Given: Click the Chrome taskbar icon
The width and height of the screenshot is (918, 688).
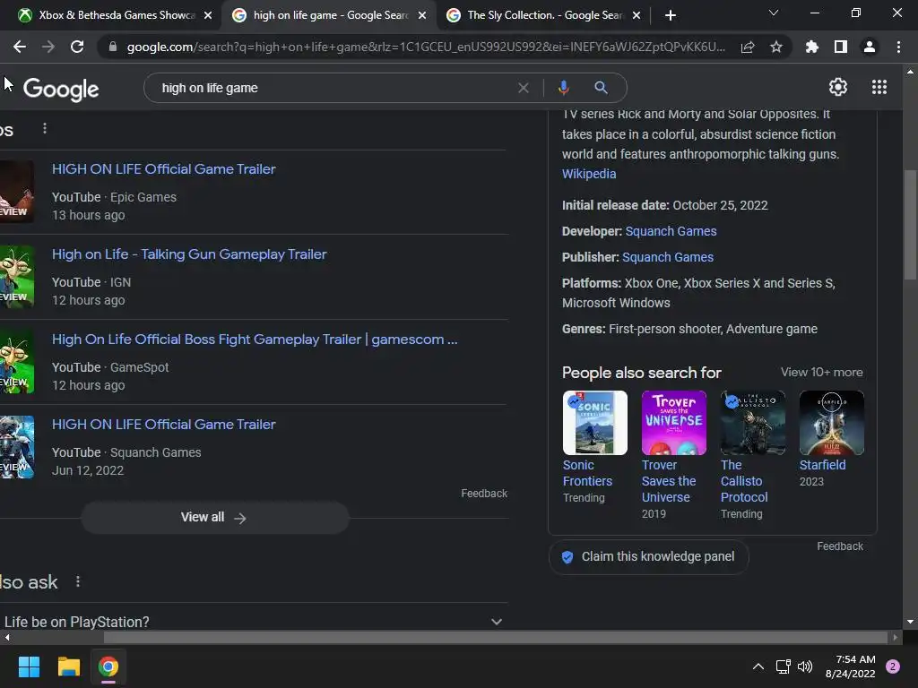Looking at the screenshot, I should coord(108,666).
